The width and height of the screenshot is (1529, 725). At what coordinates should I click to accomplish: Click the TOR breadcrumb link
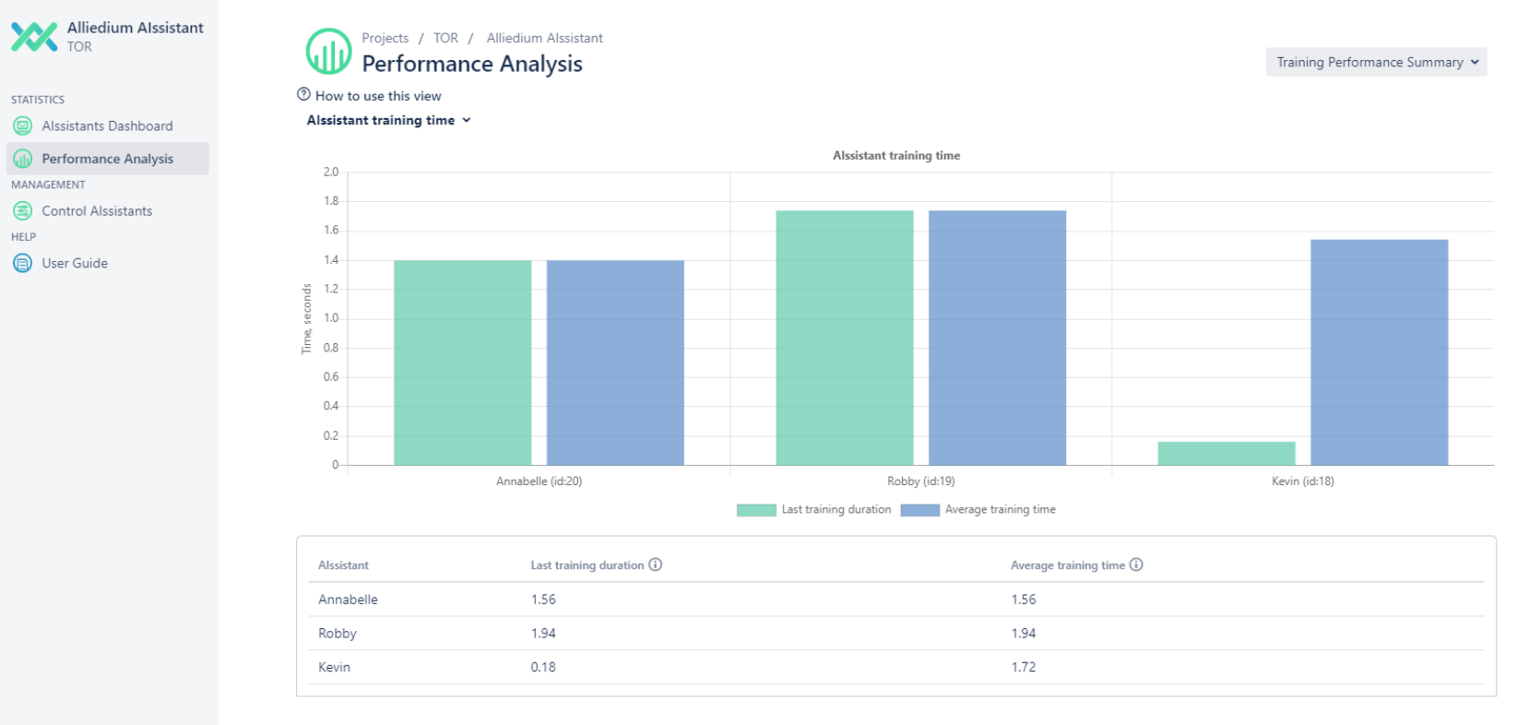click(x=445, y=38)
